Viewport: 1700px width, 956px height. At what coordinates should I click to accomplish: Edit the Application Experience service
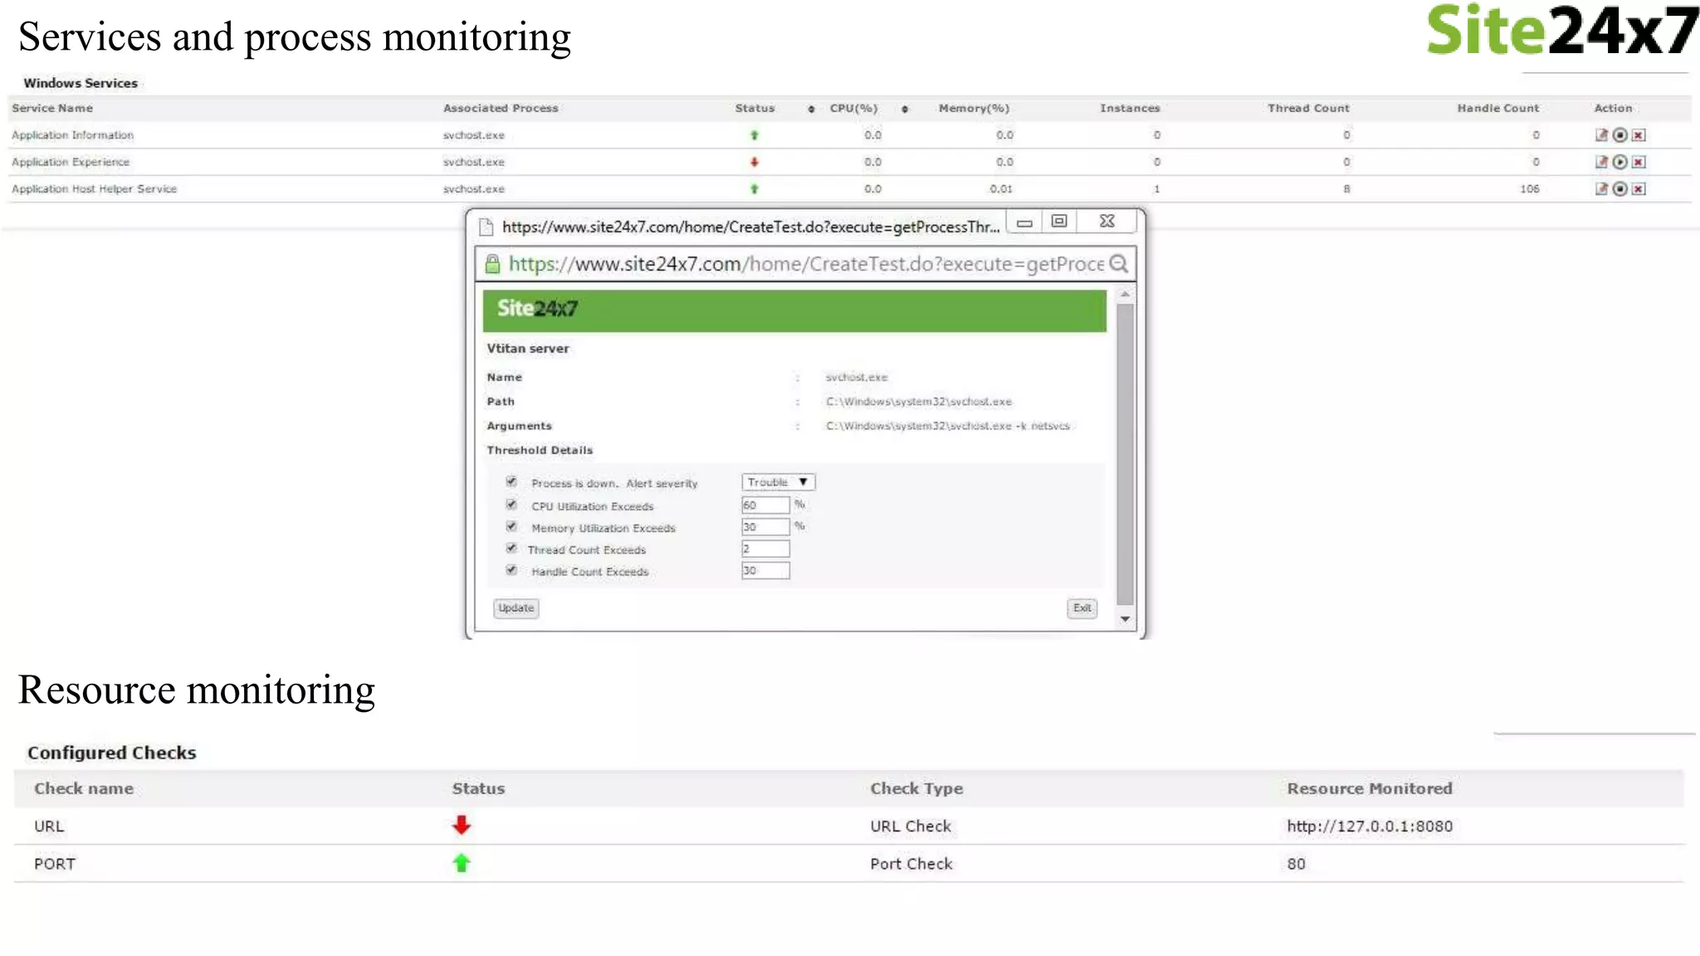click(x=1601, y=162)
